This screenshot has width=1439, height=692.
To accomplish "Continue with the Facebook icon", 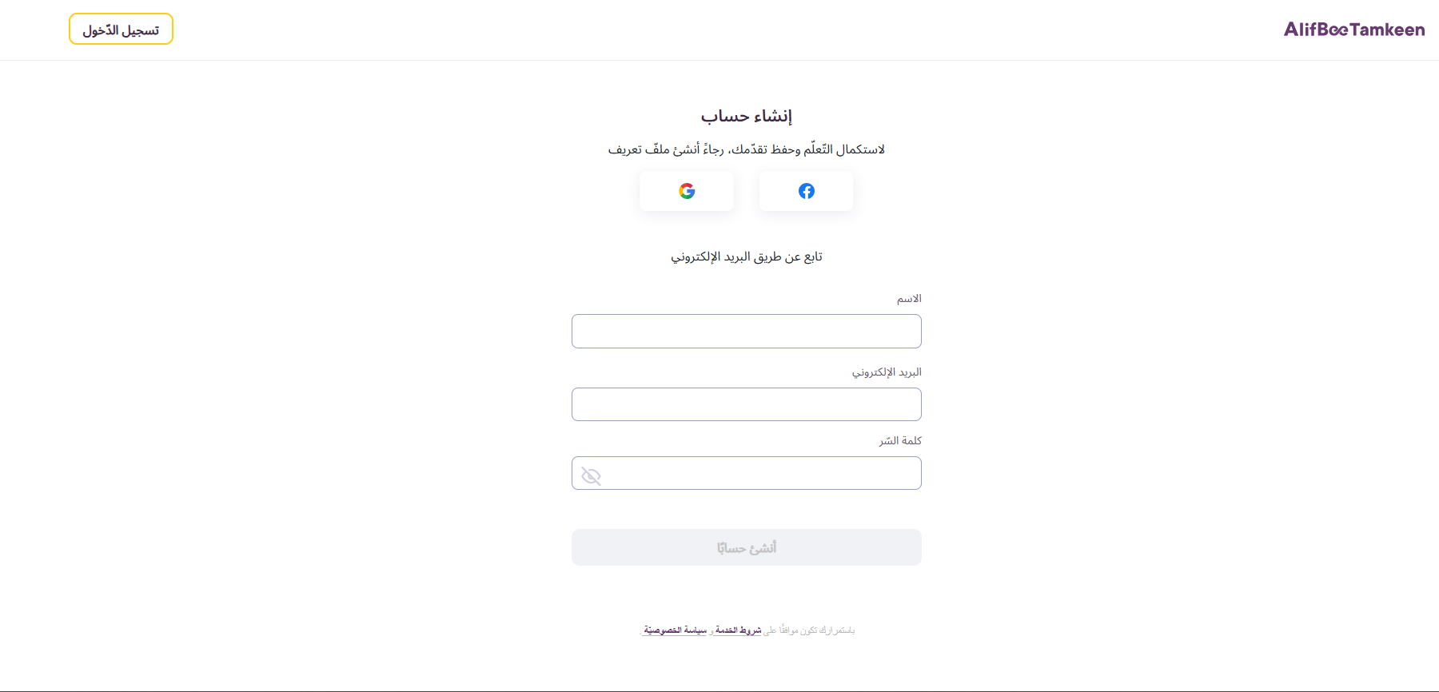I will pos(806,191).
